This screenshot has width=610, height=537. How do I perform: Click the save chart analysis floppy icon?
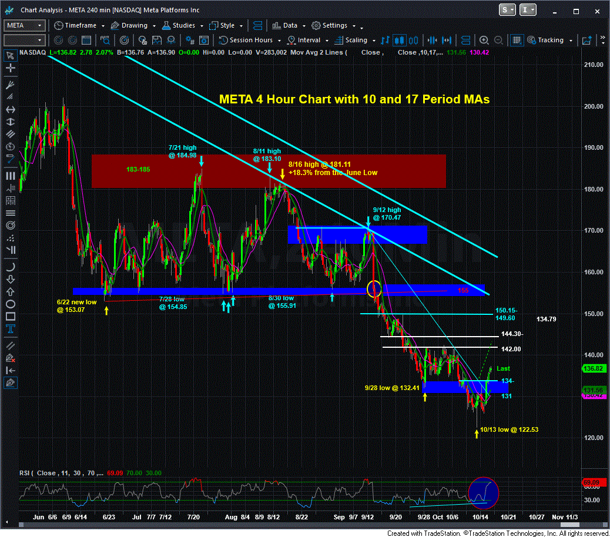coord(156,40)
